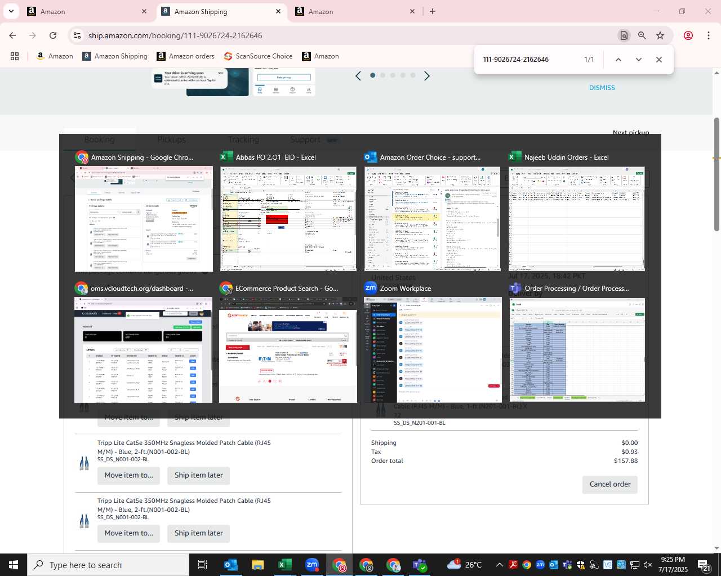Close the Amazon Shipping browser tab
The height and width of the screenshot is (576, 721).
pyautogui.click(x=278, y=11)
